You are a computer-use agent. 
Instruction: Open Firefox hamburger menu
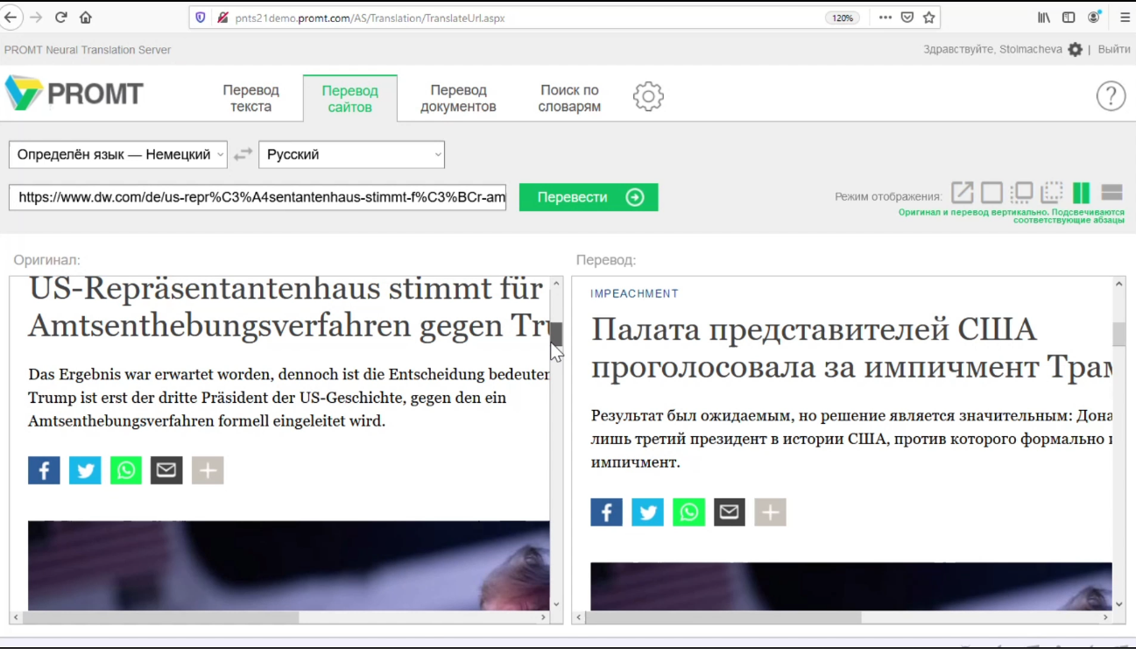tap(1125, 18)
